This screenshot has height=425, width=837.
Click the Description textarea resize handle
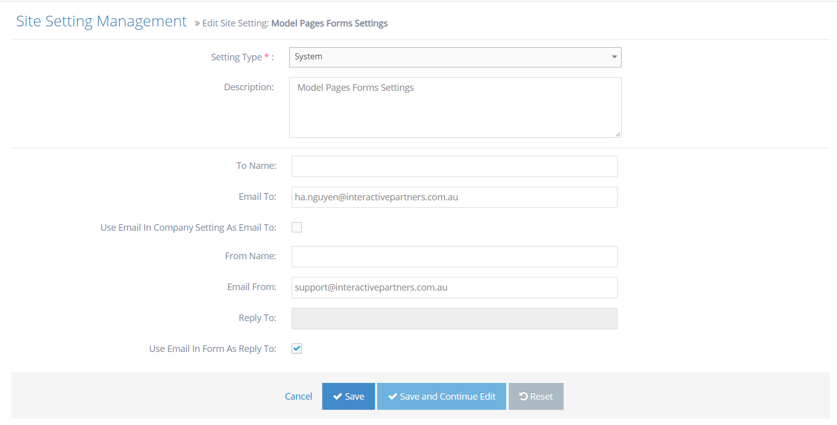[617, 134]
